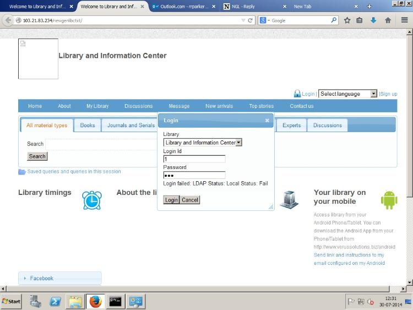
Task: Open the Firefox downloads arrow icon
Action: point(374,20)
